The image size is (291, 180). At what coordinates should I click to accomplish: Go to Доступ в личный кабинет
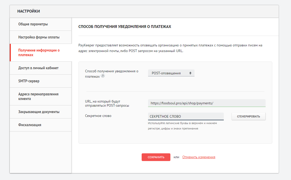pyautogui.click(x=38, y=68)
